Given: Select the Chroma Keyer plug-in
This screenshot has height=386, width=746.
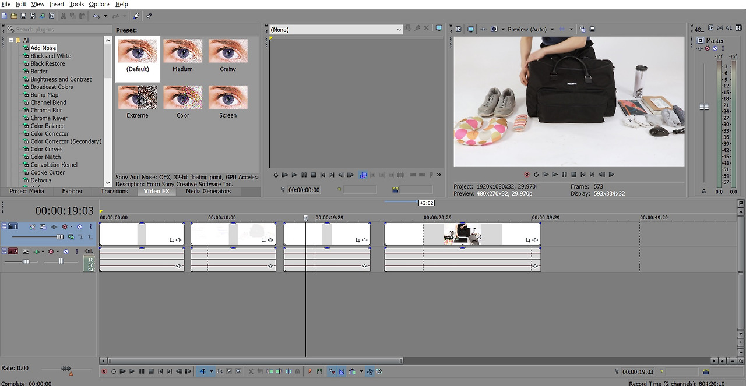Looking at the screenshot, I should click(x=49, y=118).
